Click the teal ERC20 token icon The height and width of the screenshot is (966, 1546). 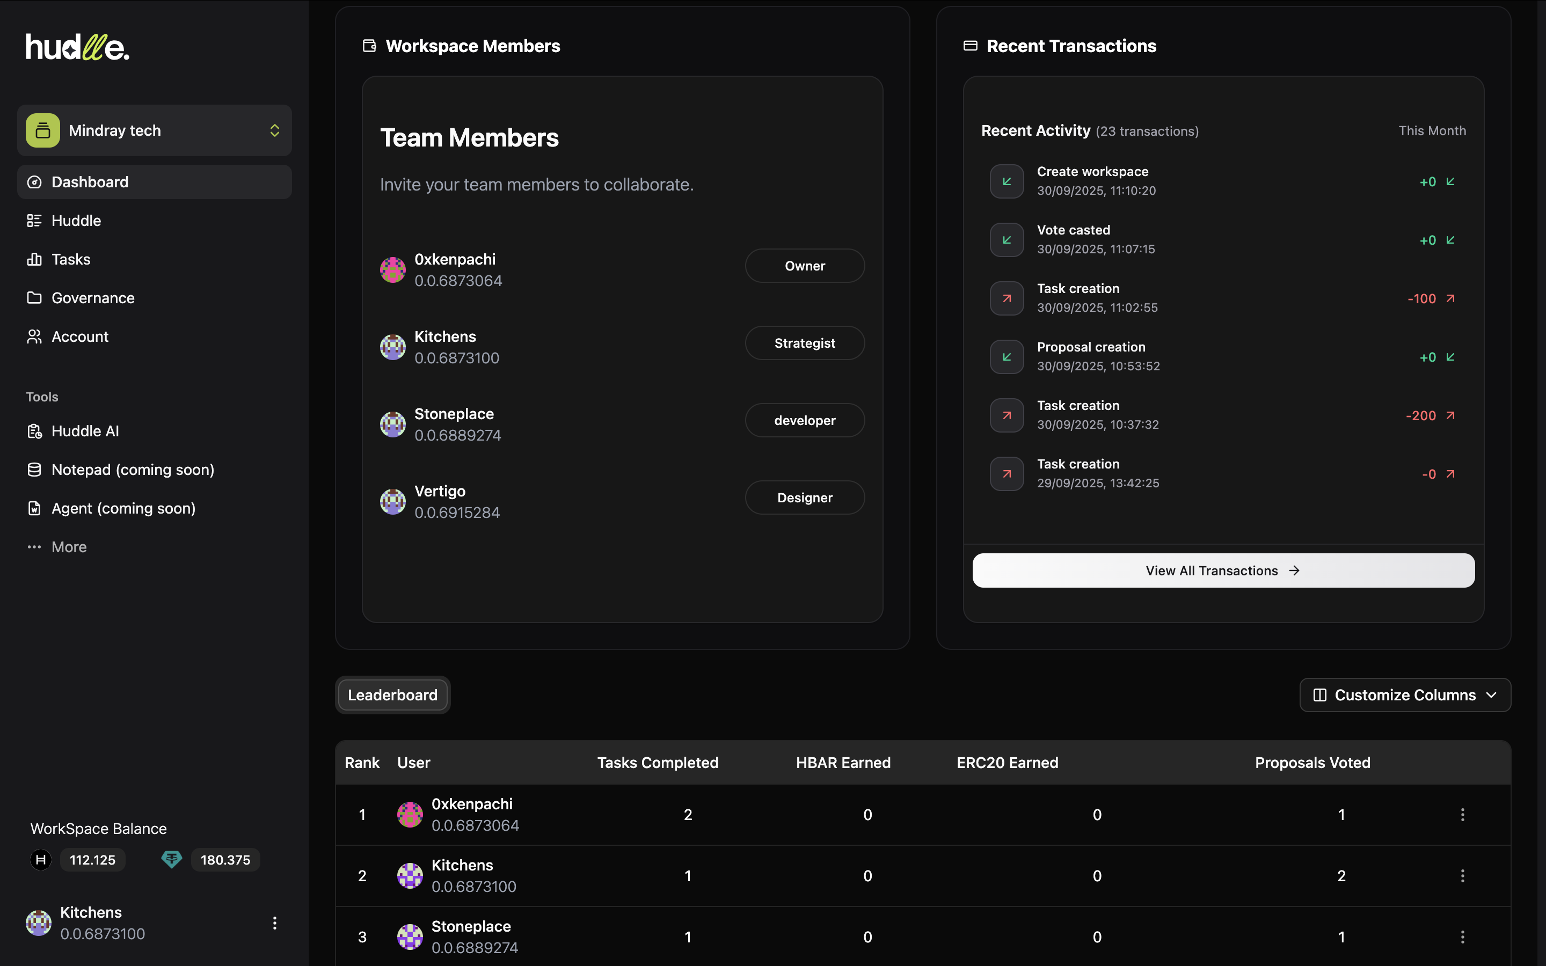point(172,860)
